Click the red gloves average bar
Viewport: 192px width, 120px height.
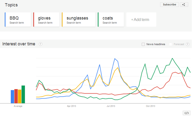(x=16, y=96)
